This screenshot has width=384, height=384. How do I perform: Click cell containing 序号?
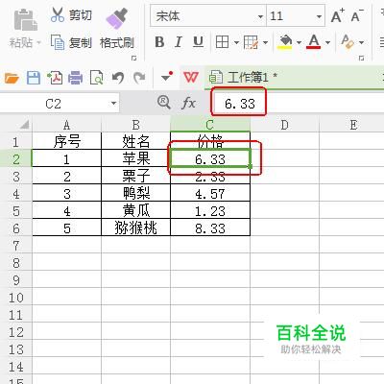pyautogui.click(x=66, y=141)
